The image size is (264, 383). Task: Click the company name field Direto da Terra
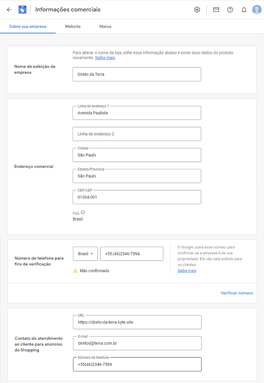click(x=137, y=74)
